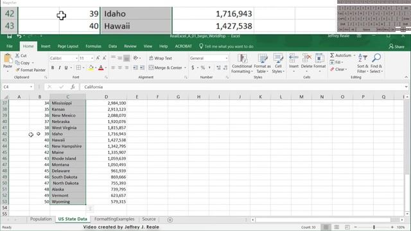Undo the last action
This screenshot has height=231, width=411.
19,36
